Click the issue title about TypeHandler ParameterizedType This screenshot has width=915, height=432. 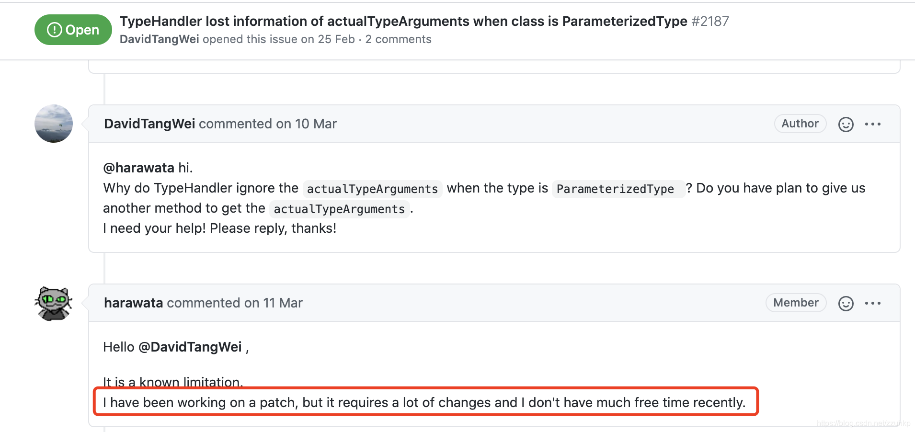point(403,22)
